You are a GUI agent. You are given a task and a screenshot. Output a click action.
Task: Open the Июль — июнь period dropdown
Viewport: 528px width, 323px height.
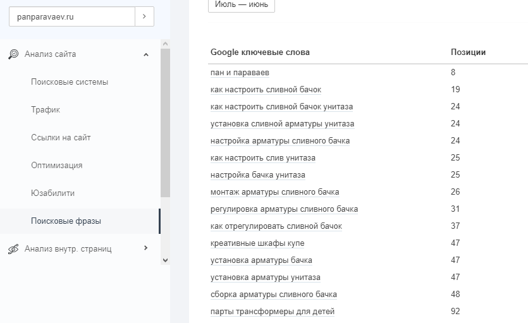tap(241, 5)
